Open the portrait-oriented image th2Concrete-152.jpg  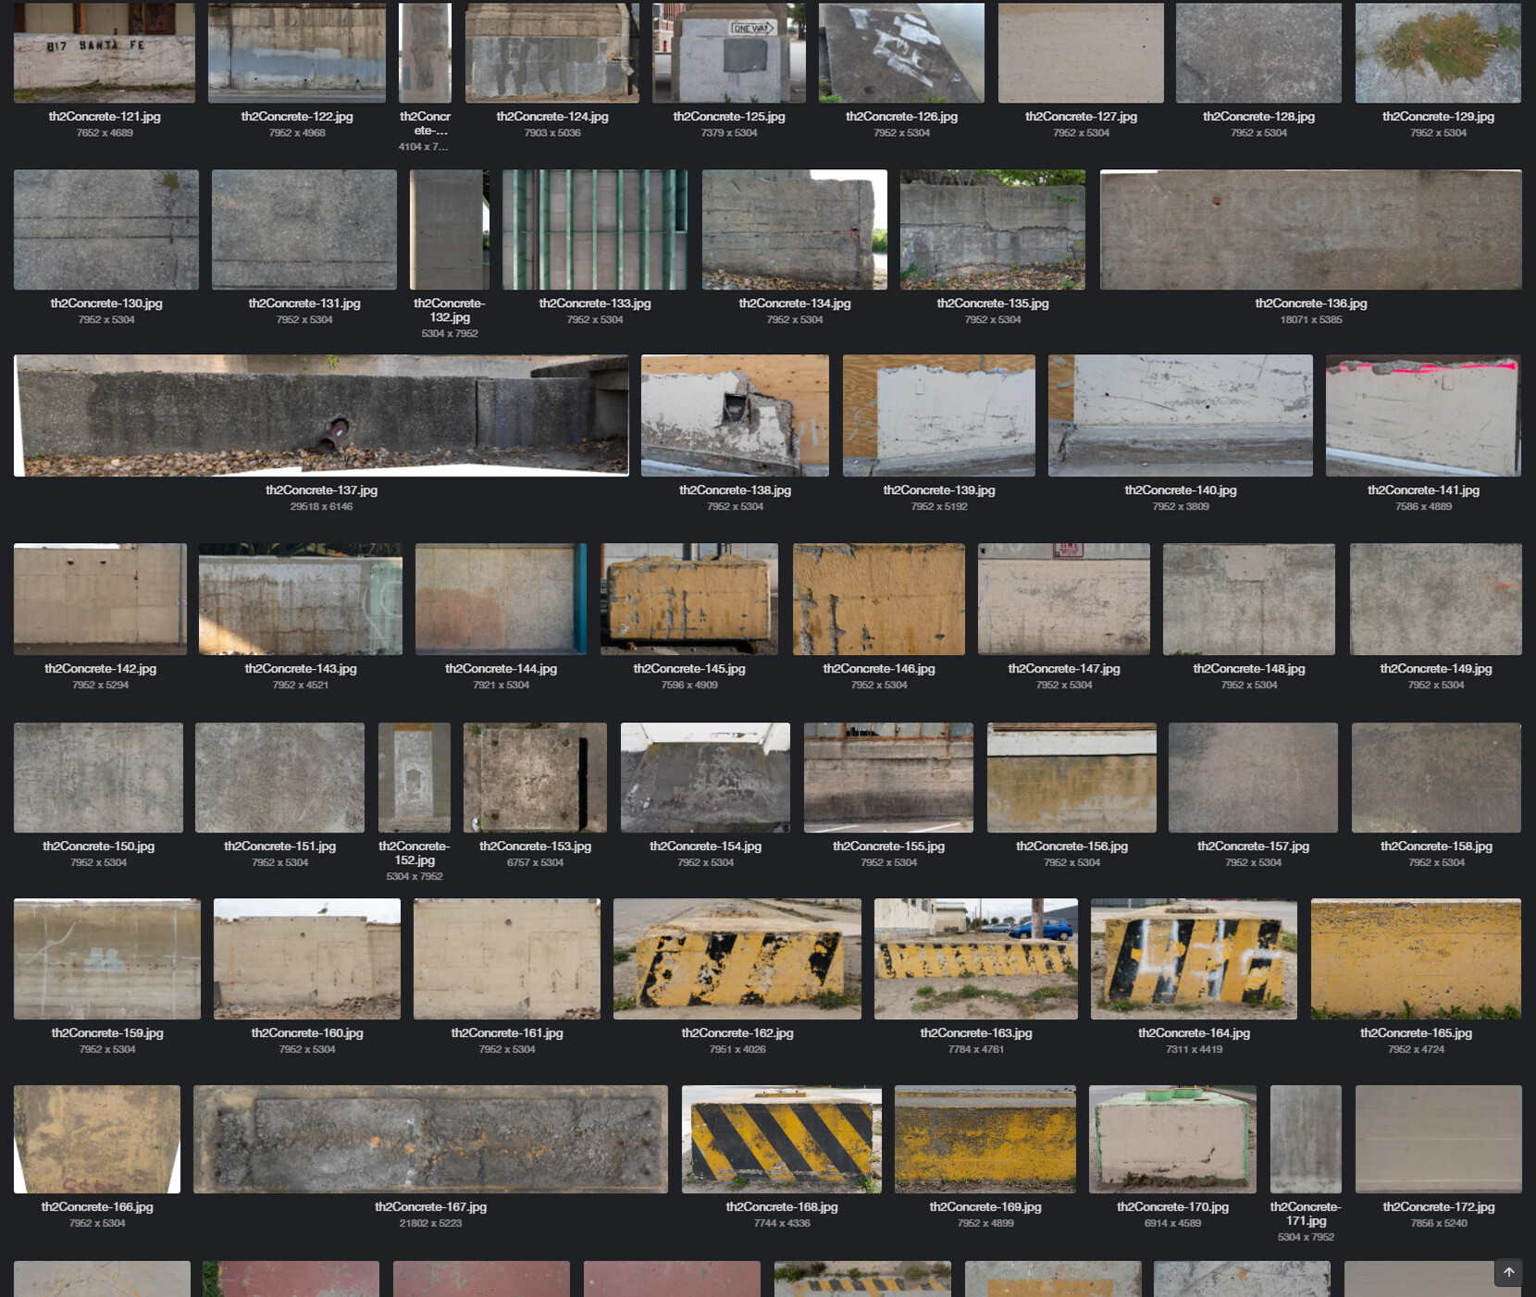point(414,777)
